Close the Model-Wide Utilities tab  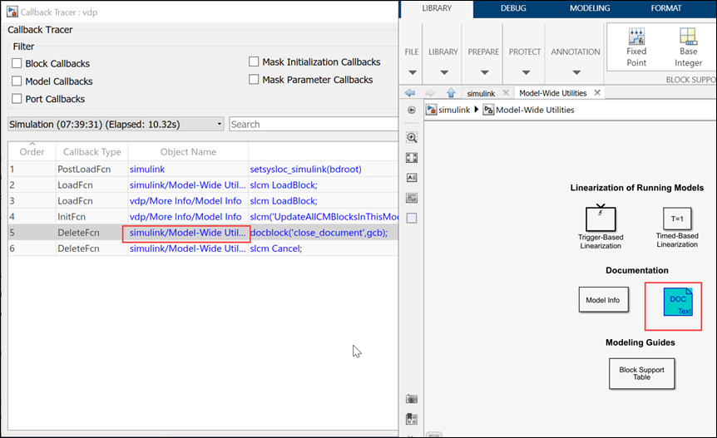(597, 93)
